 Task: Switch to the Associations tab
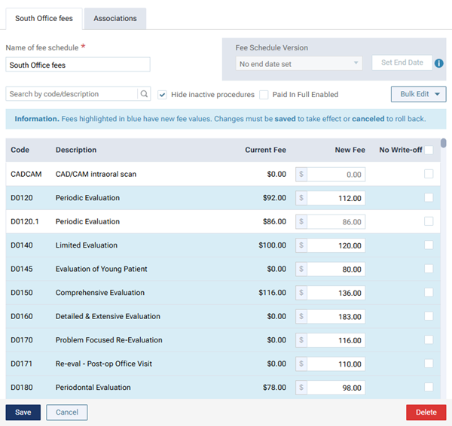(x=115, y=18)
